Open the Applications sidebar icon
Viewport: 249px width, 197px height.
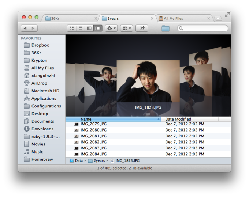26,98
